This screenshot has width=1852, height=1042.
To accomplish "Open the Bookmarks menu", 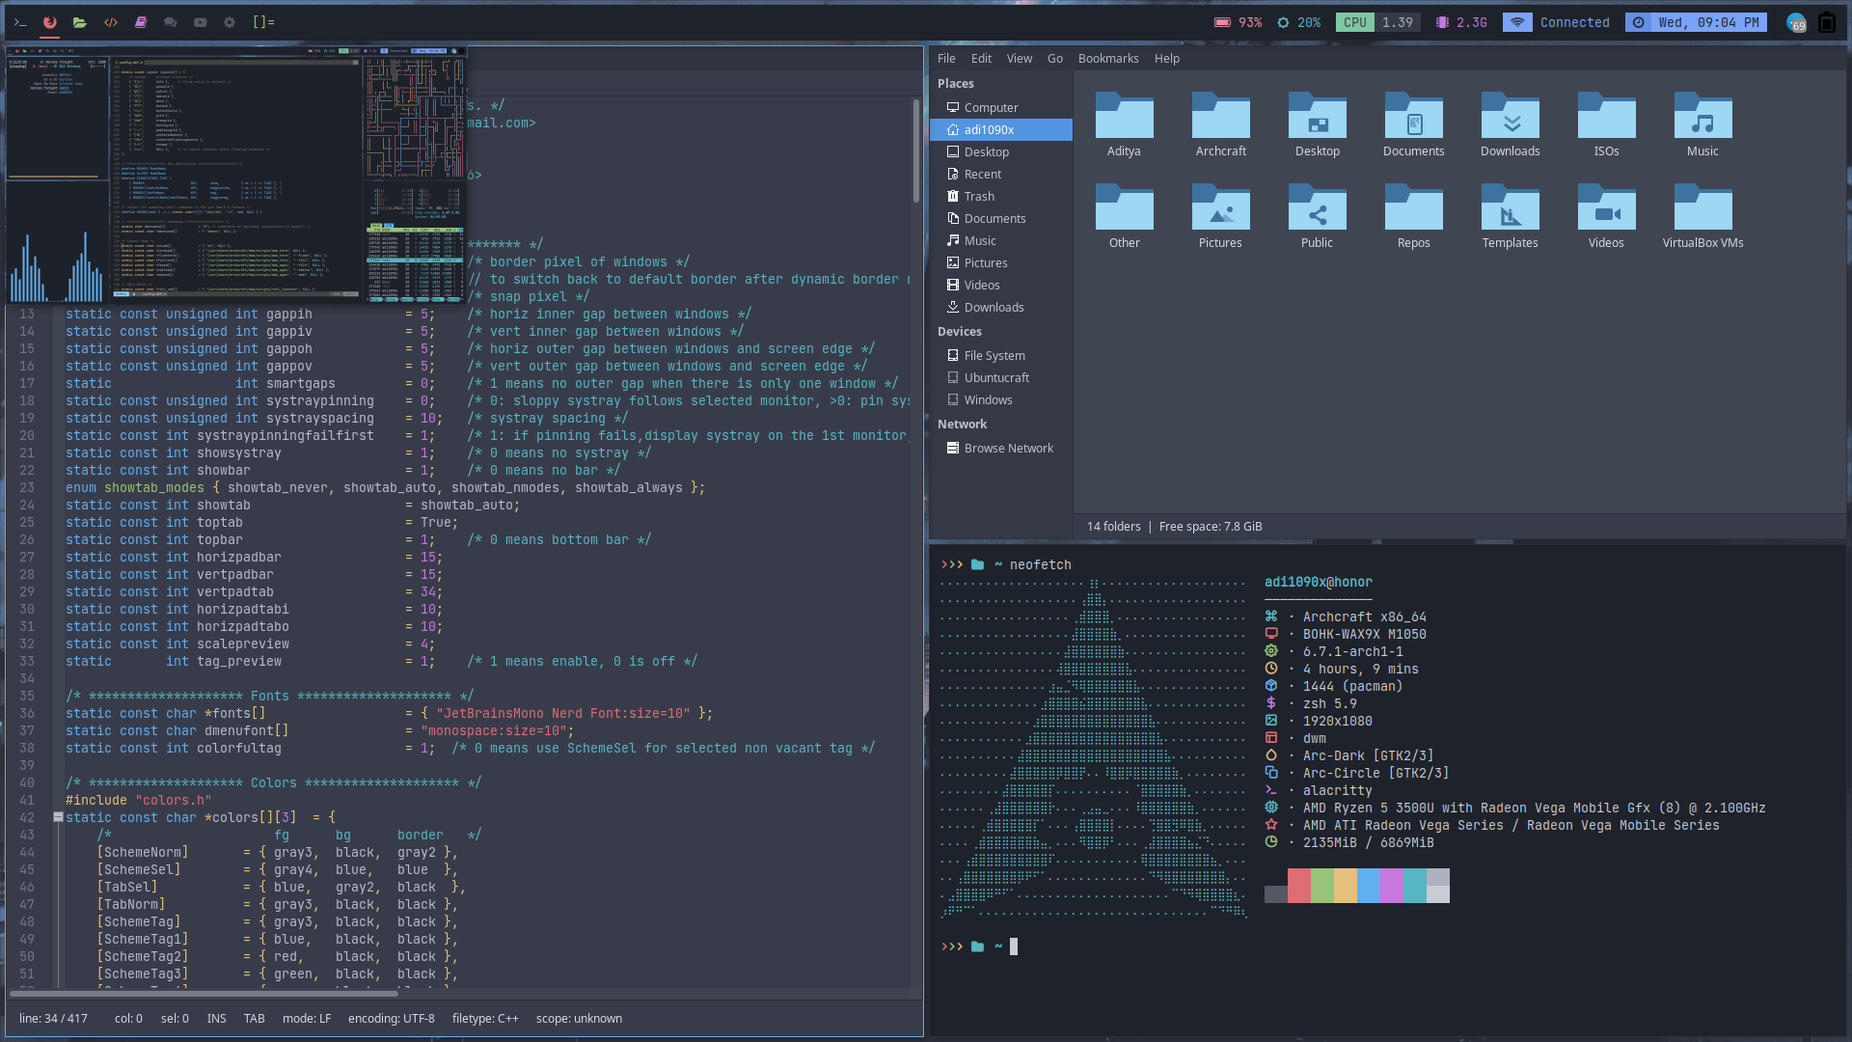I will [1107, 59].
